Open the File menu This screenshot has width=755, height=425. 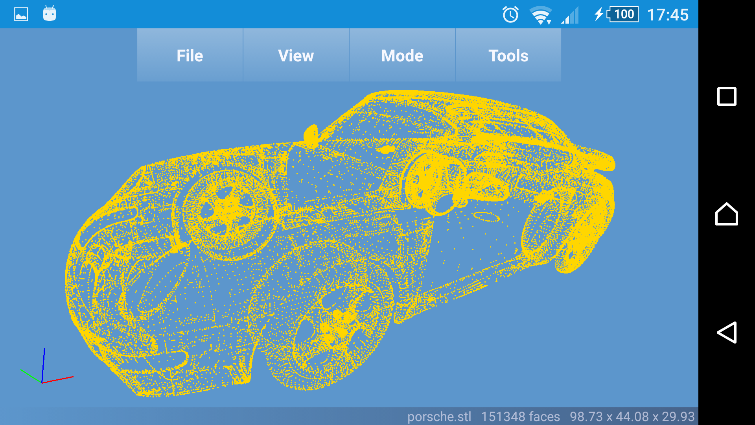click(x=190, y=55)
